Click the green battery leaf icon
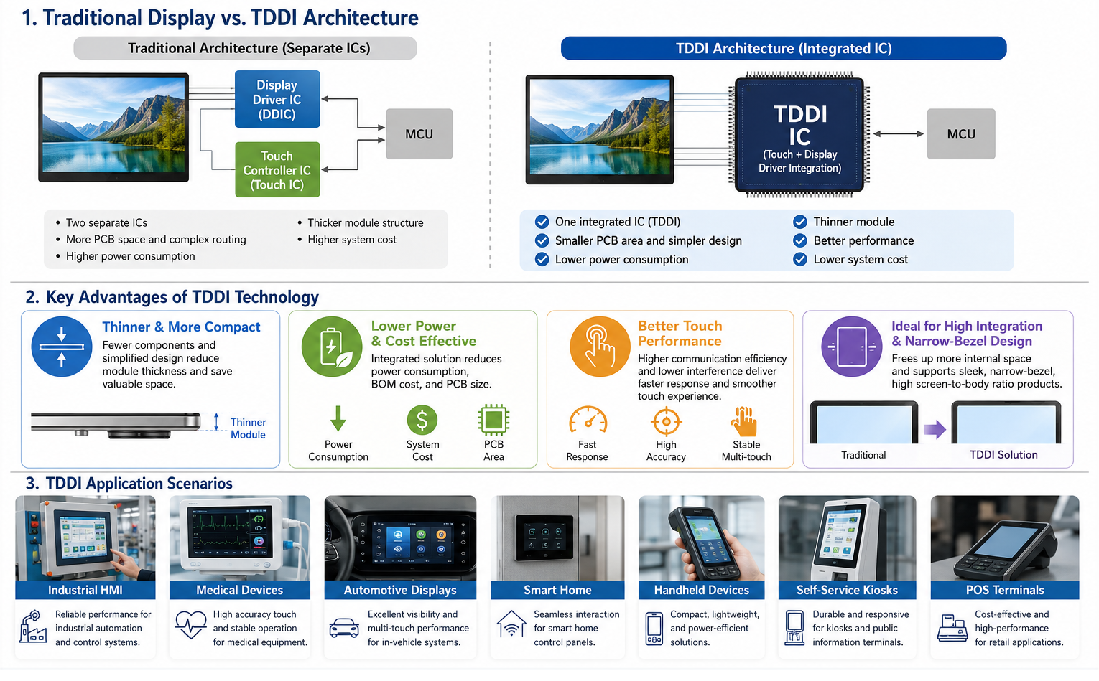1099x681 pixels. (x=332, y=347)
